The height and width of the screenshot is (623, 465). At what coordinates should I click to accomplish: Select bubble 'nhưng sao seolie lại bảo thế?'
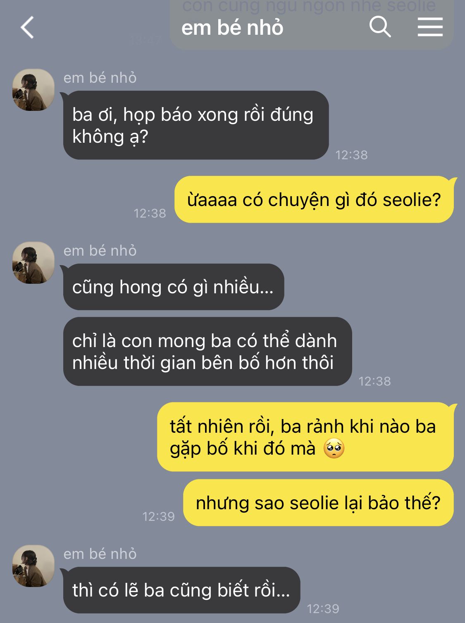pyautogui.click(x=318, y=503)
